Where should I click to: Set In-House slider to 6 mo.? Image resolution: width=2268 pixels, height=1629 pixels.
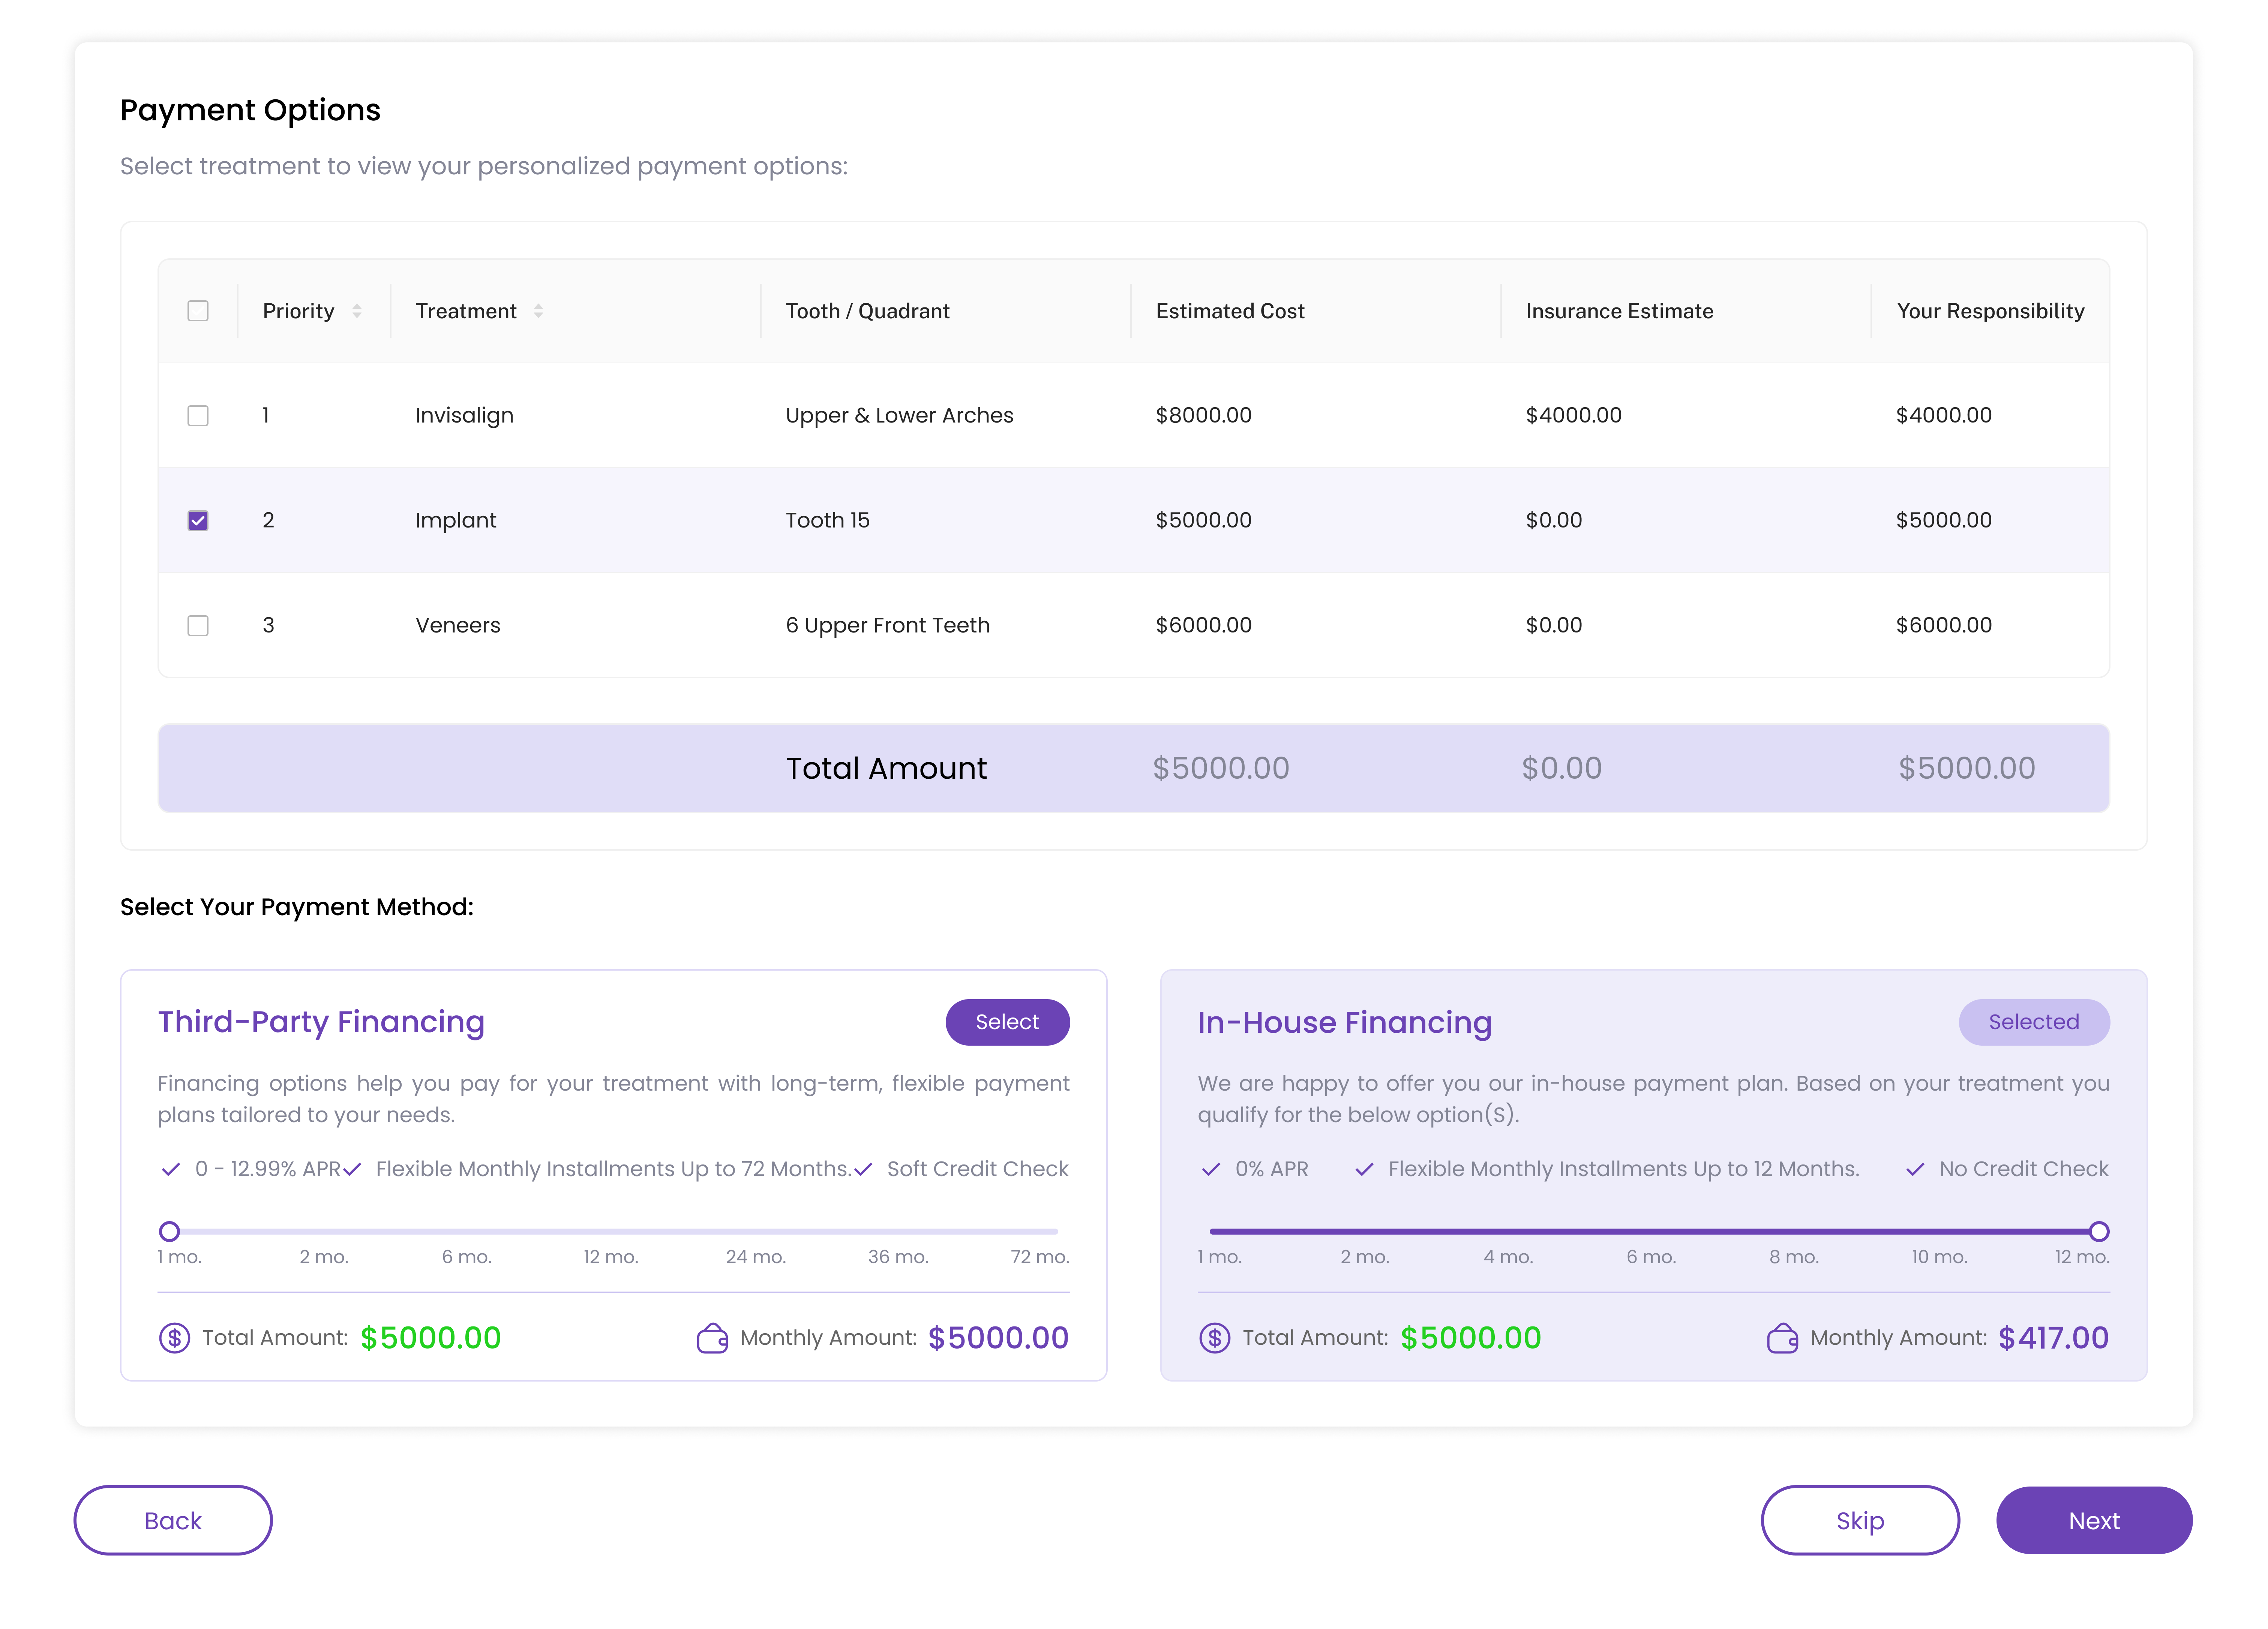click(1654, 1231)
